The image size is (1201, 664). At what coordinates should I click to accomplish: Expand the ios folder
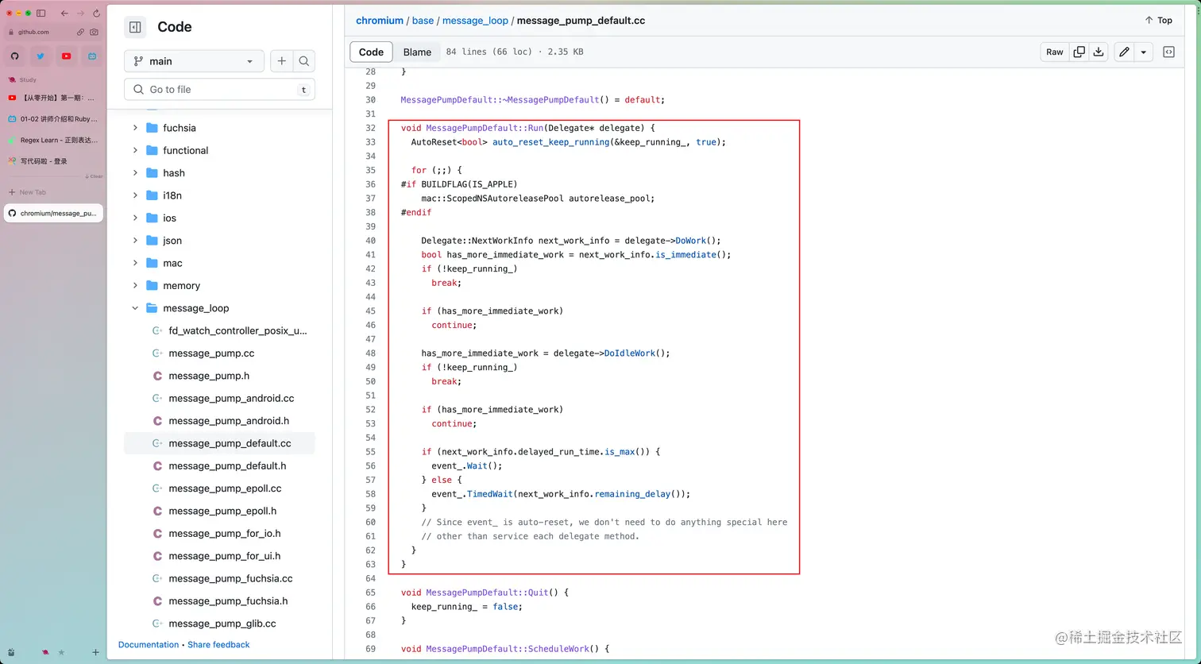135,218
